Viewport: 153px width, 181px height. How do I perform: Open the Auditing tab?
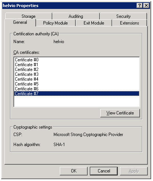[x=76, y=16]
